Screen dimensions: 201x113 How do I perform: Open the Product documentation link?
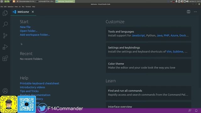tap(35, 95)
